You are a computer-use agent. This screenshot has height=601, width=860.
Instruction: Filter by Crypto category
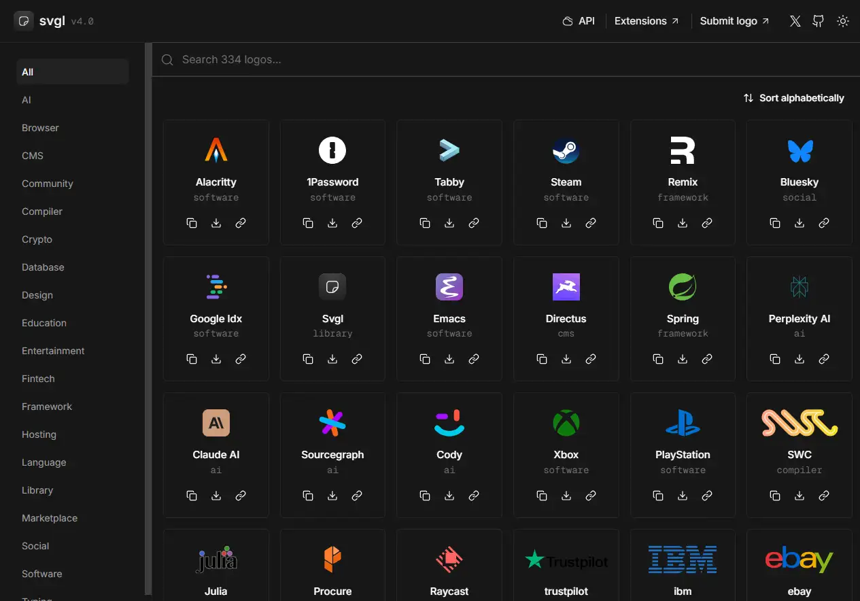73,239
